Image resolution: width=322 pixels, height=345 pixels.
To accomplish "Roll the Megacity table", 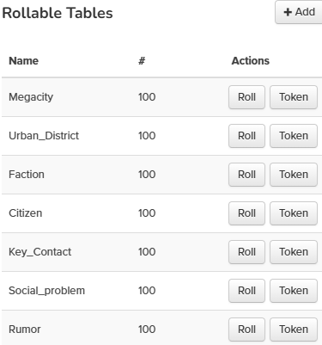I will (246, 97).
